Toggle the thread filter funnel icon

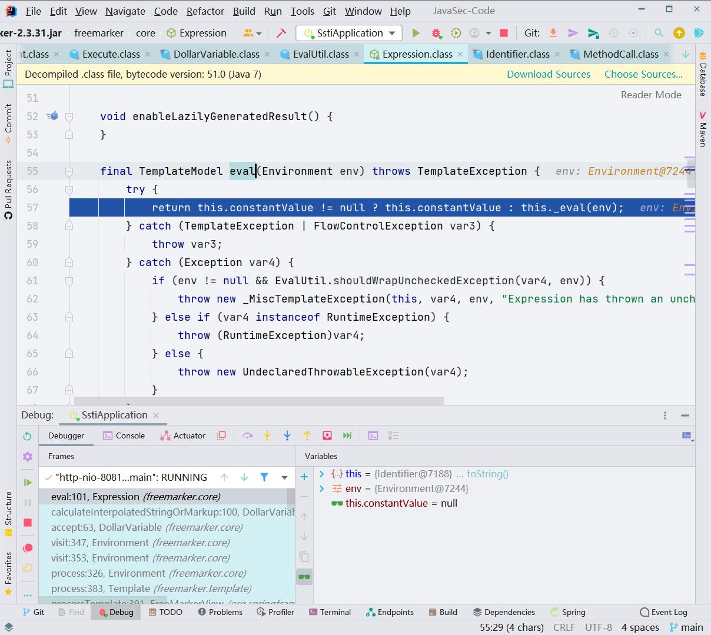point(264,477)
